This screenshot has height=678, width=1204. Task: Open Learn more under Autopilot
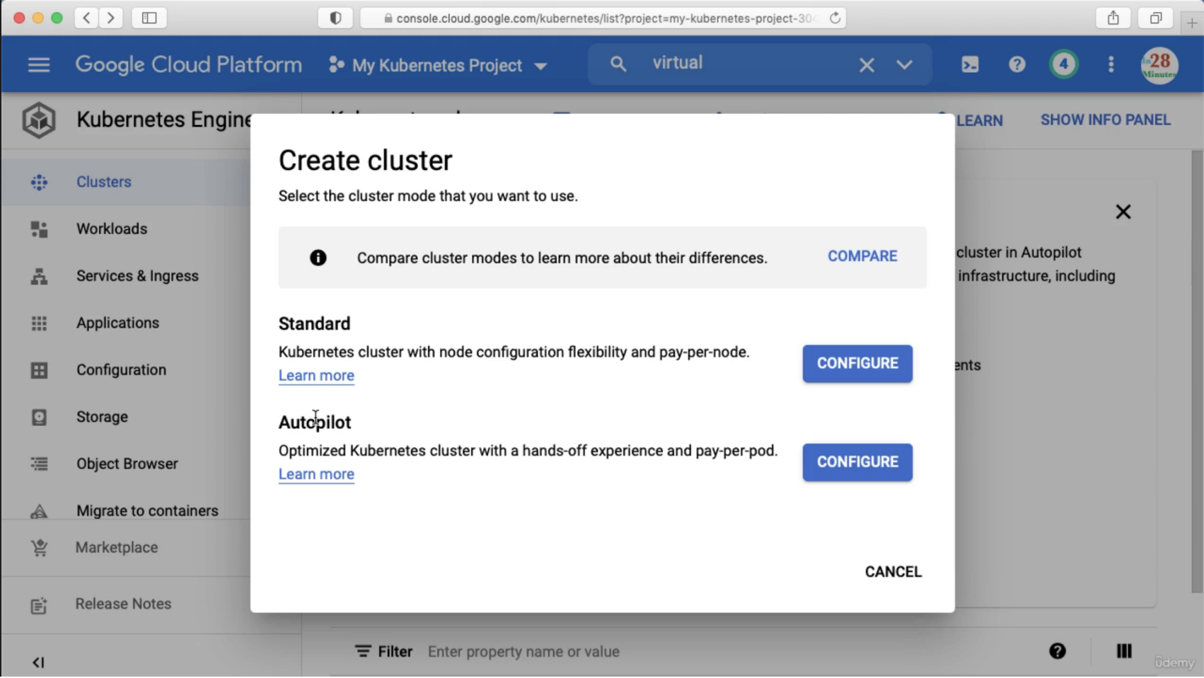(316, 474)
